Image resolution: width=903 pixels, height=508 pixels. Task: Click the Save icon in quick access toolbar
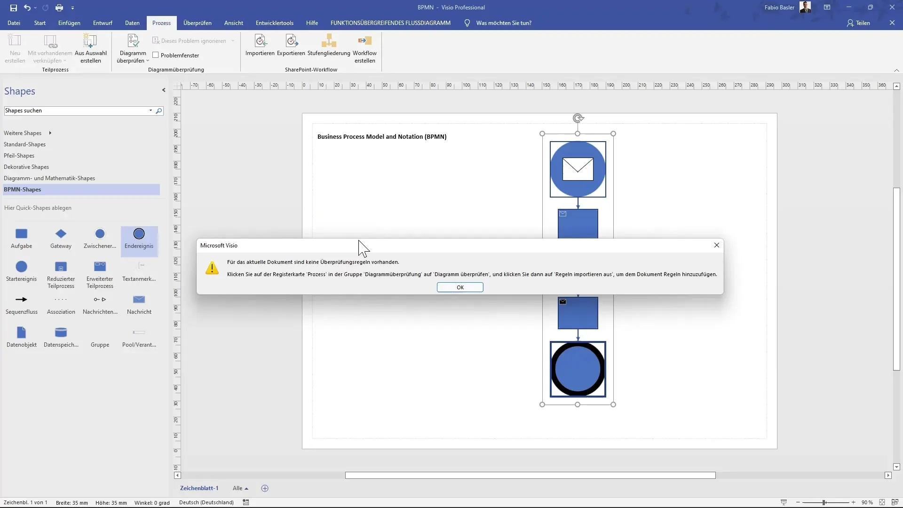click(14, 8)
